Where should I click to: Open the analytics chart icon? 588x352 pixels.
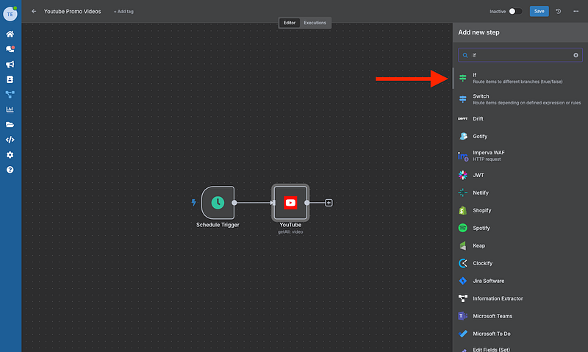pyautogui.click(x=10, y=109)
